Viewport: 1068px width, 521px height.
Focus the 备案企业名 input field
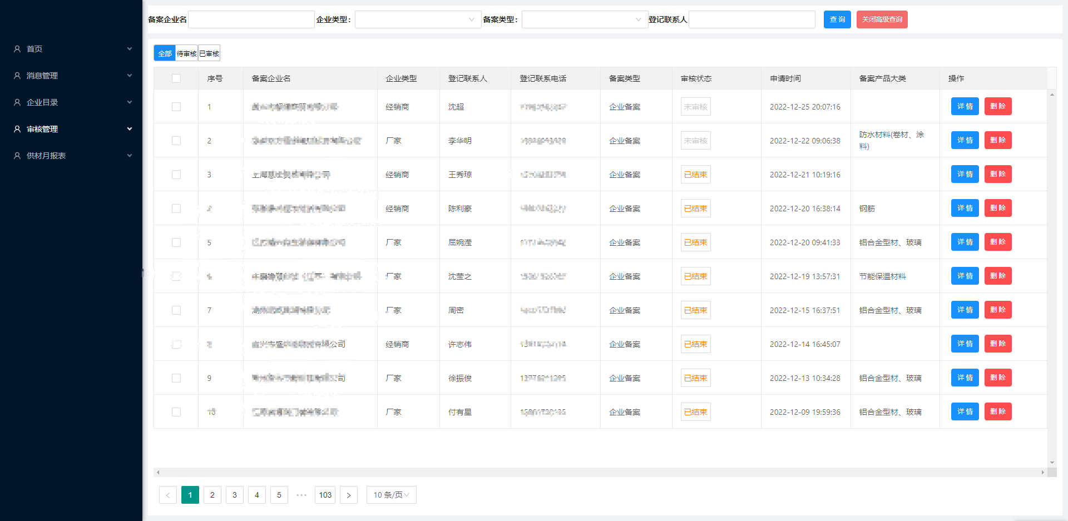[x=251, y=19]
